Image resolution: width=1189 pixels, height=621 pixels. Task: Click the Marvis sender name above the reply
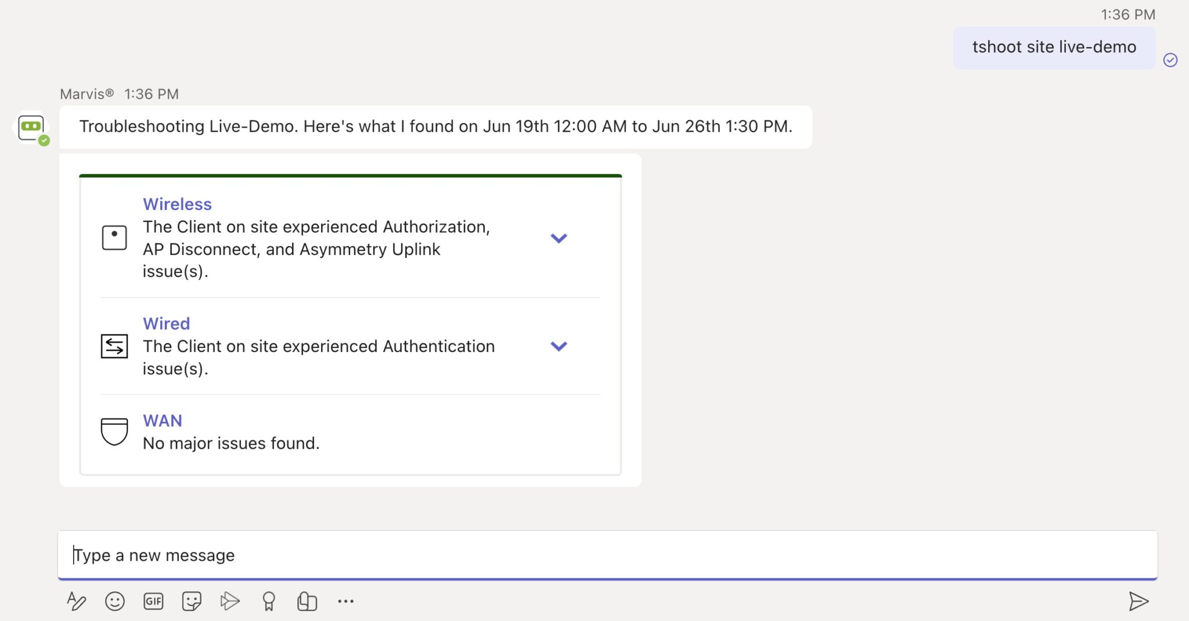87,93
